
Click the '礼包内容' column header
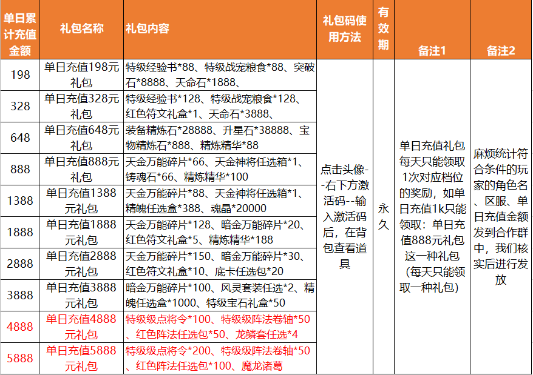[220, 30]
